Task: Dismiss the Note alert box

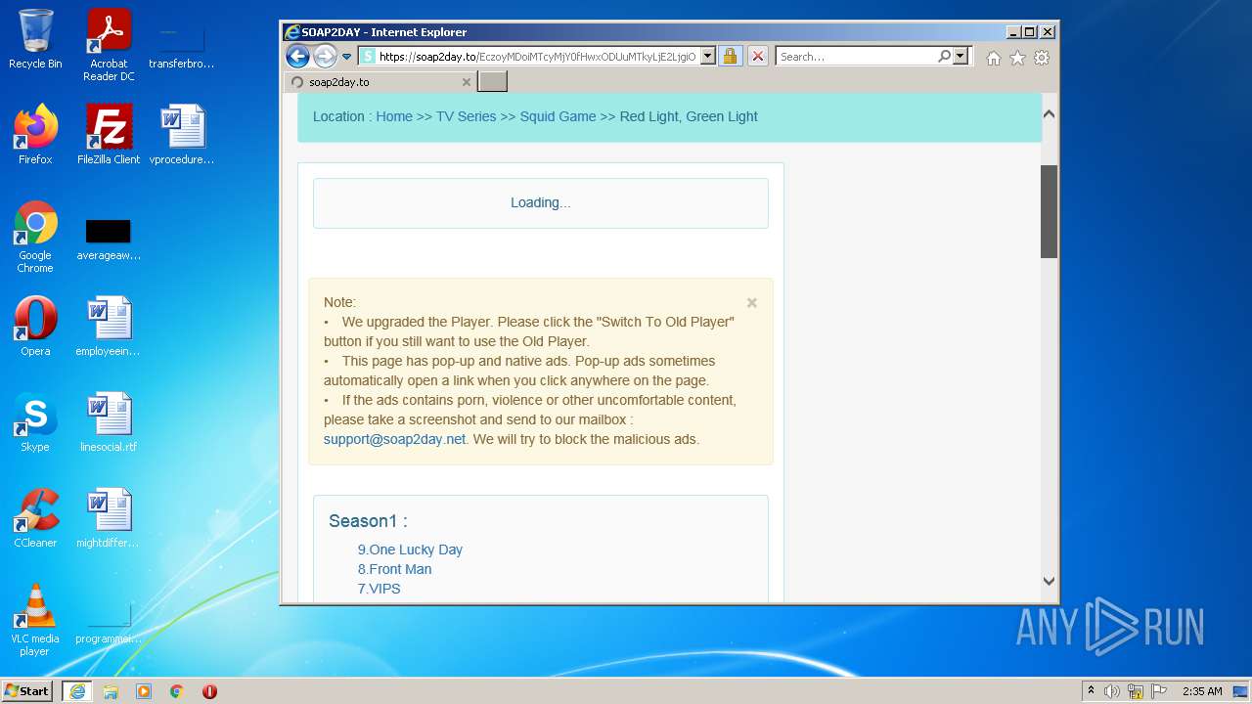Action: [x=751, y=303]
